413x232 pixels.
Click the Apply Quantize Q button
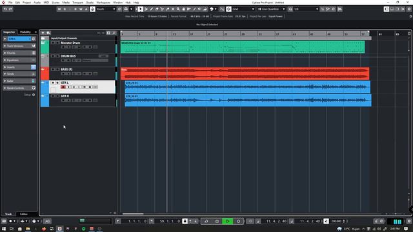[x=290, y=9]
